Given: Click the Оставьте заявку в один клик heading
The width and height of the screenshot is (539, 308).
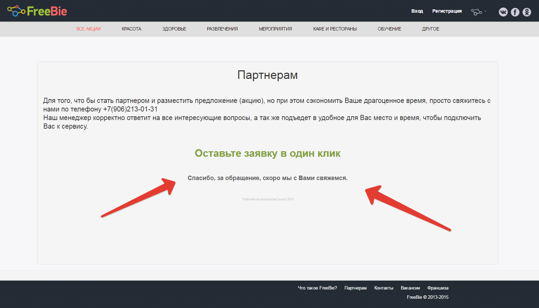Looking at the screenshot, I should pyautogui.click(x=268, y=153).
